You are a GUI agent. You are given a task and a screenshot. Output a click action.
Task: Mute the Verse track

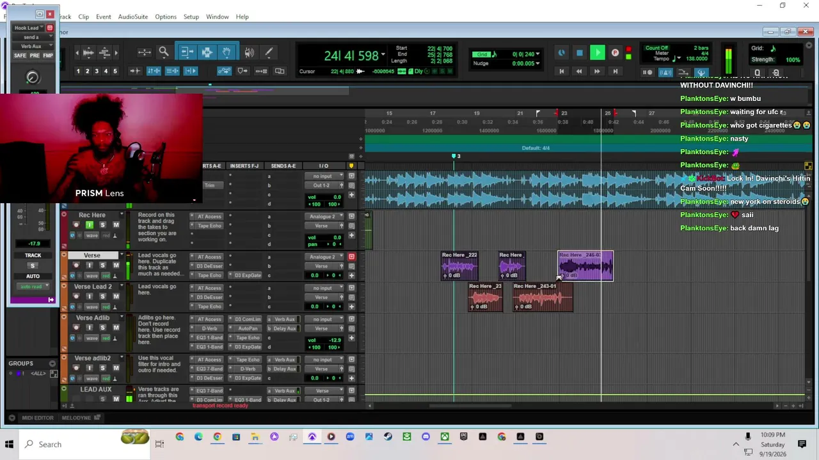pyautogui.click(x=116, y=265)
